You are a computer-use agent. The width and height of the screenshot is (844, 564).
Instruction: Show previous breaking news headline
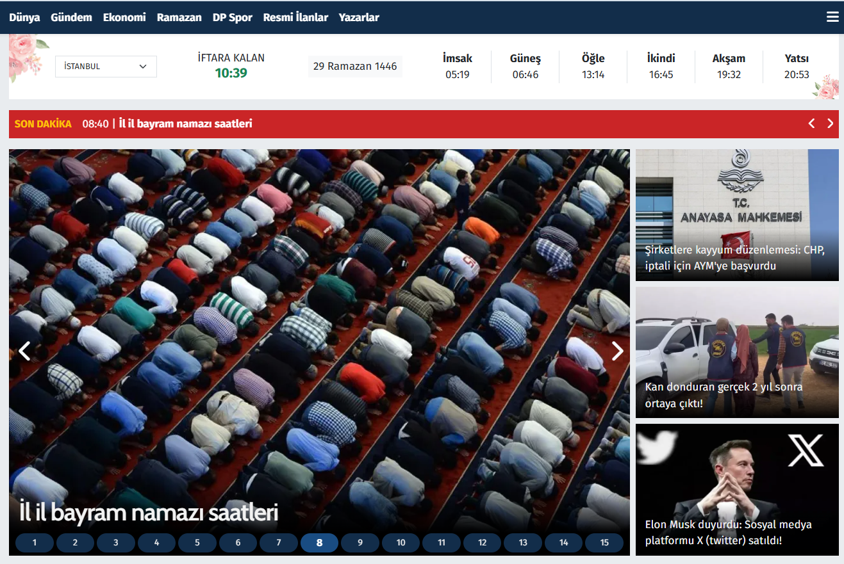click(x=811, y=124)
